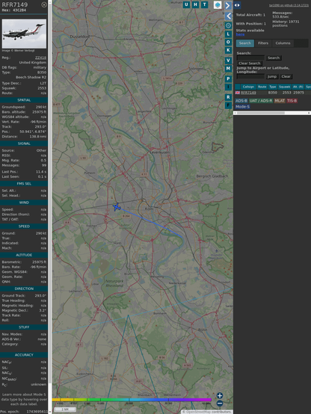Toggle the T map button
This screenshot has width=311, height=414.
click(x=204, y=4)
